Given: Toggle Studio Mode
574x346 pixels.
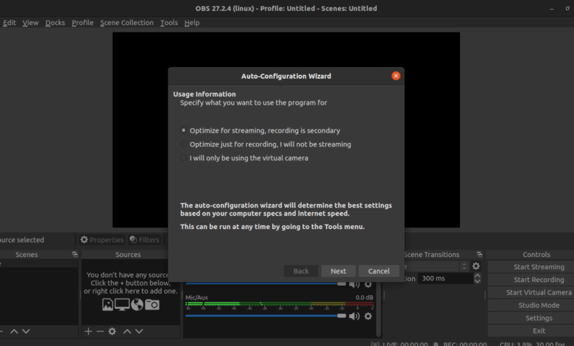Looking at the screenshot, I should pyautogui.click(x=539, y=306).
